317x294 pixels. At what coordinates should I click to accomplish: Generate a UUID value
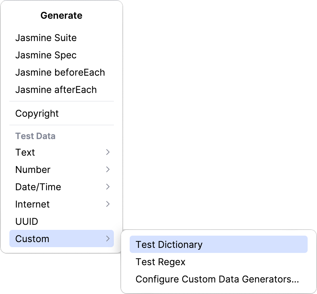point(27,222)
